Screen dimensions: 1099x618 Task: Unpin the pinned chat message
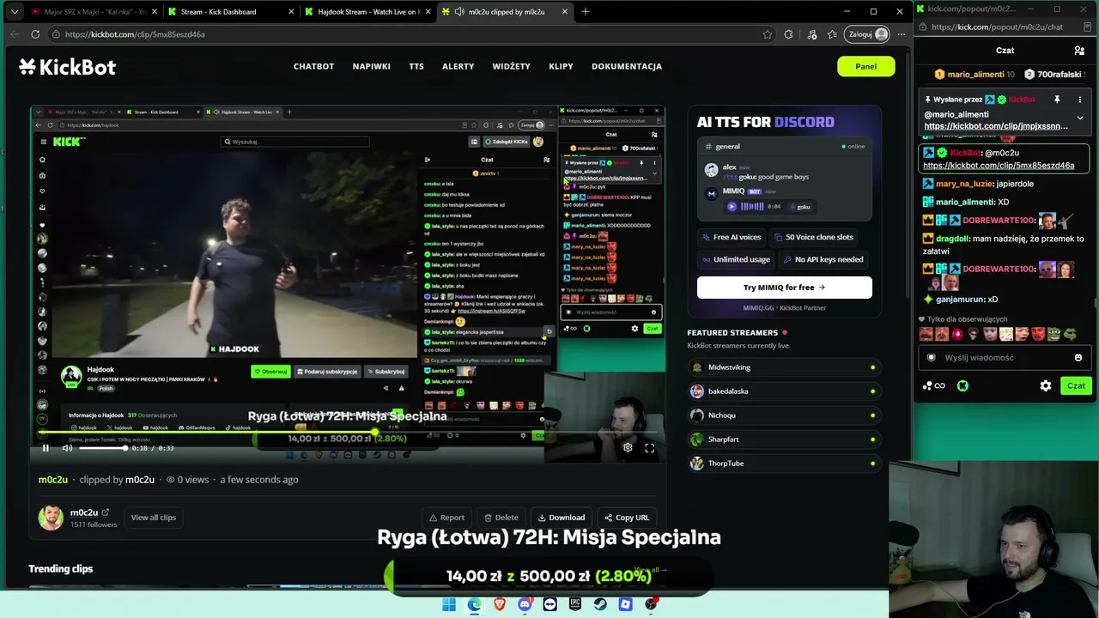pyautogui.click(x=1057, y=100)
